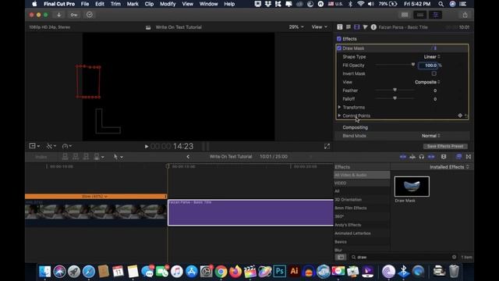Screen dimensions: 499x281
Task: Adjust the Falloff slider handle
Action: (395, 98)
